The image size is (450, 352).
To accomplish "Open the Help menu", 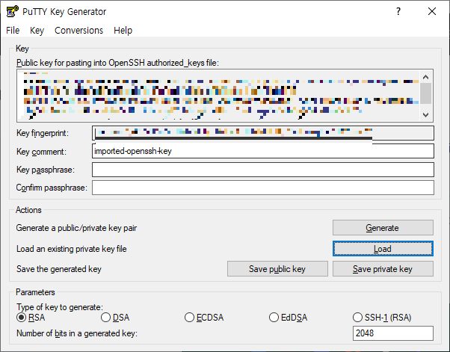I will [x=123, y=31].
